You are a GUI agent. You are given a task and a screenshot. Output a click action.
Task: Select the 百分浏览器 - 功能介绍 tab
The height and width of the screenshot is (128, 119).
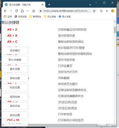point(24,5)
